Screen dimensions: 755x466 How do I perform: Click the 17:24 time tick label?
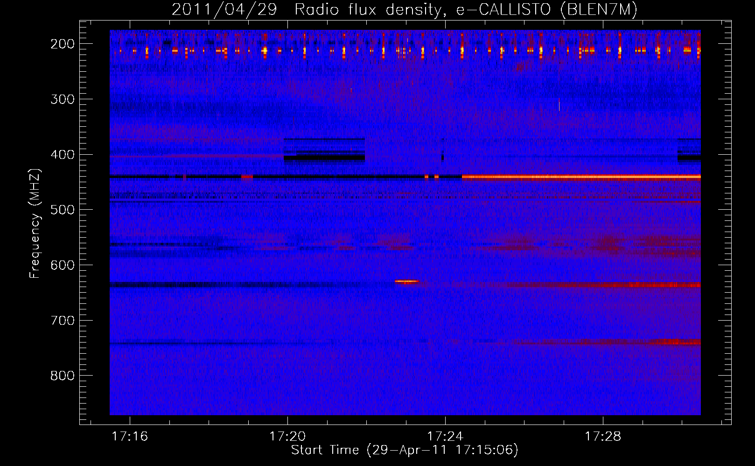(445, 437)
